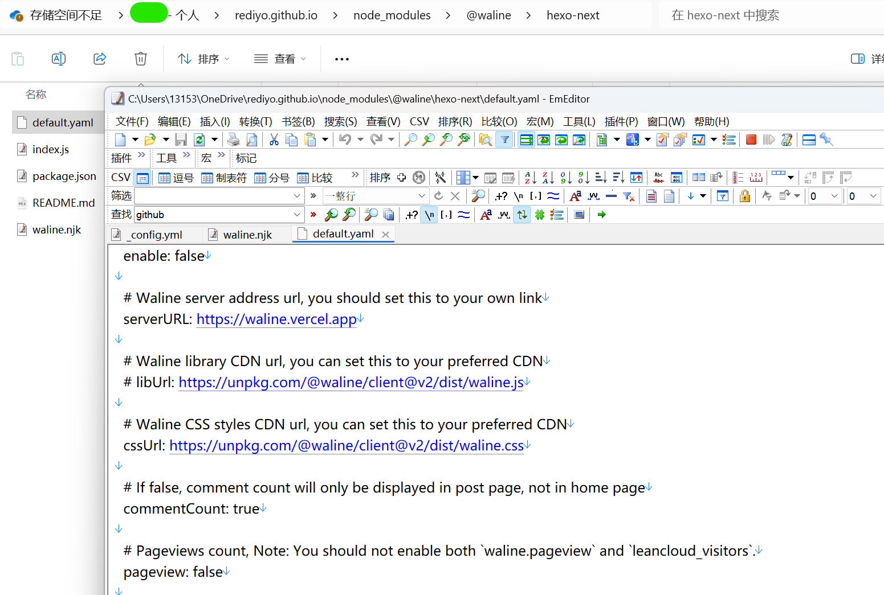Open the 搜索(S) menu
Image resolution: width=884 pixels, height=595 pixels.
tap(341, 121)
